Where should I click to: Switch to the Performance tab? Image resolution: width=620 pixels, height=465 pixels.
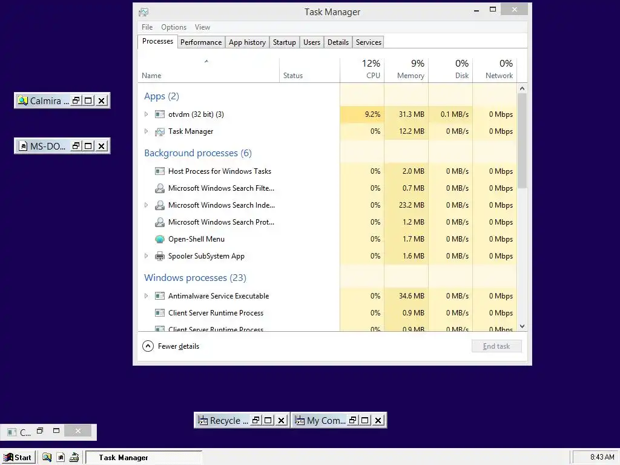coord(201,42)
